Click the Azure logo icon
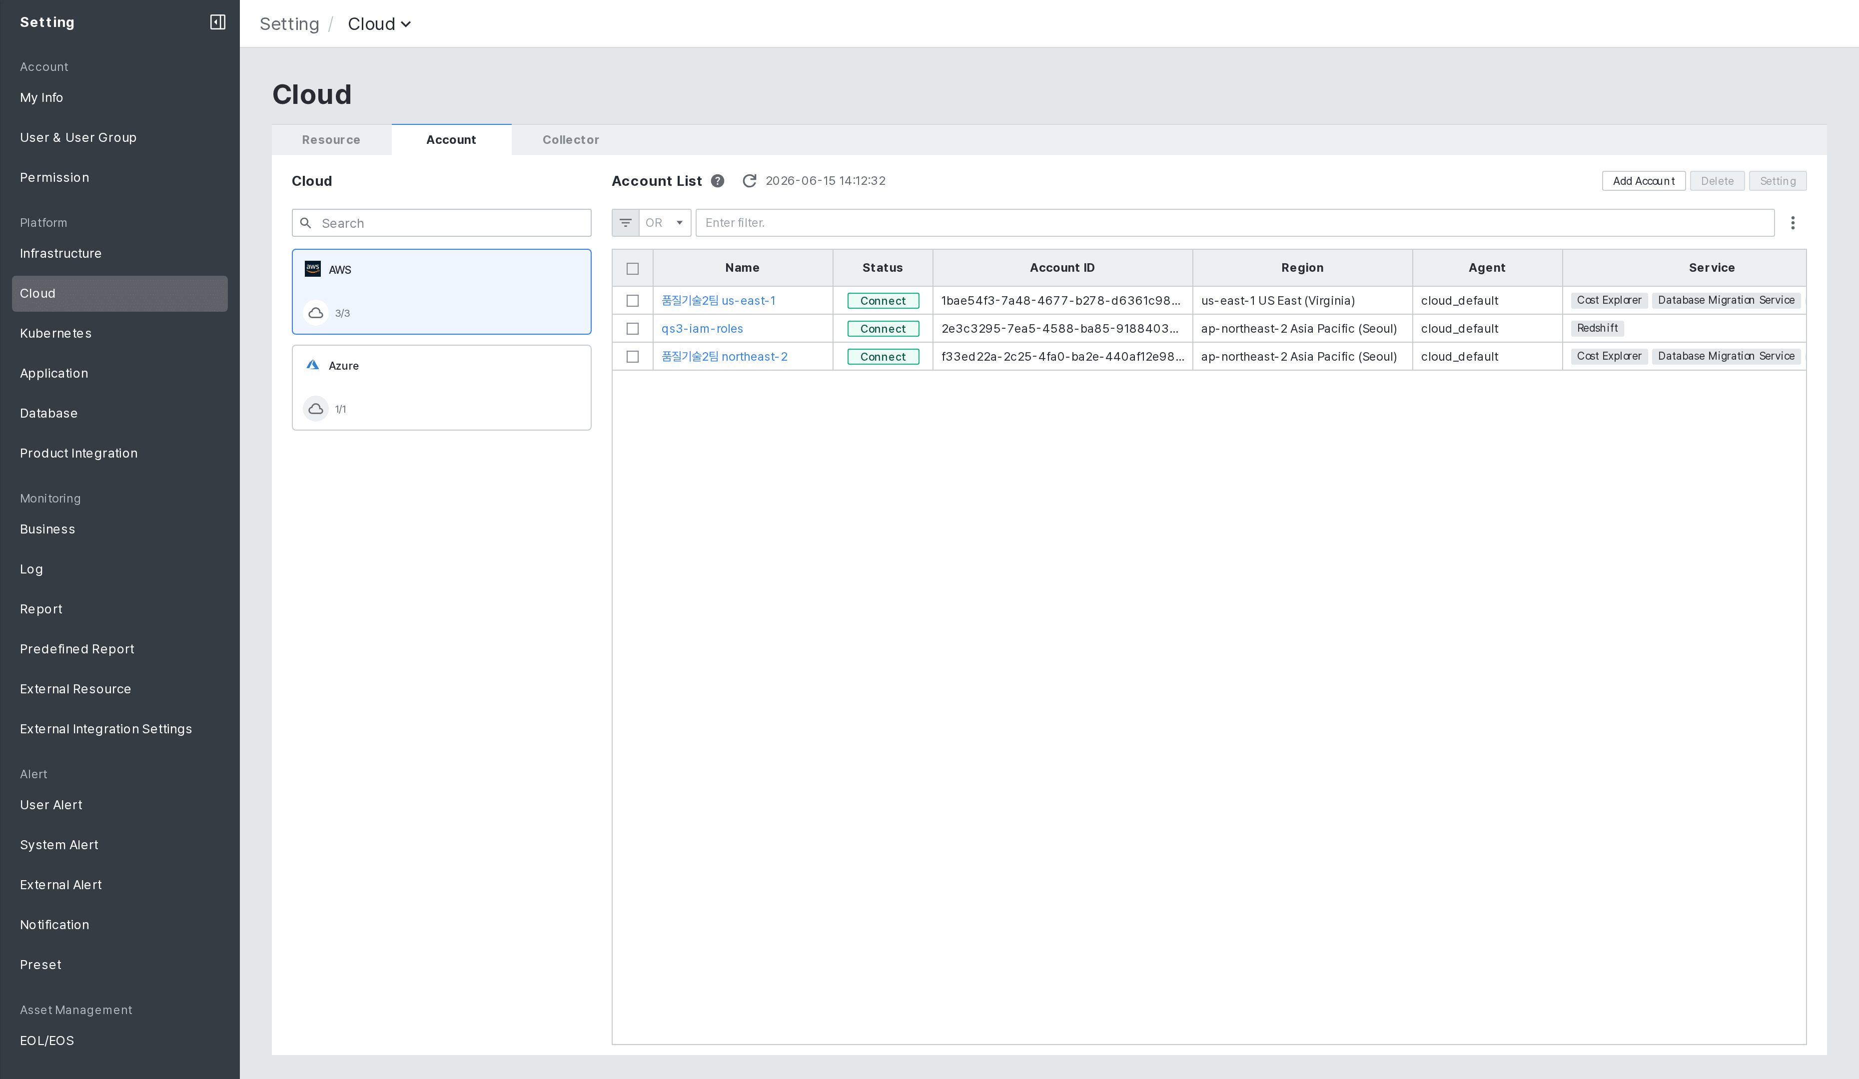The image size is (1859, 1079). pyautogui.click(x=313, y=365)
